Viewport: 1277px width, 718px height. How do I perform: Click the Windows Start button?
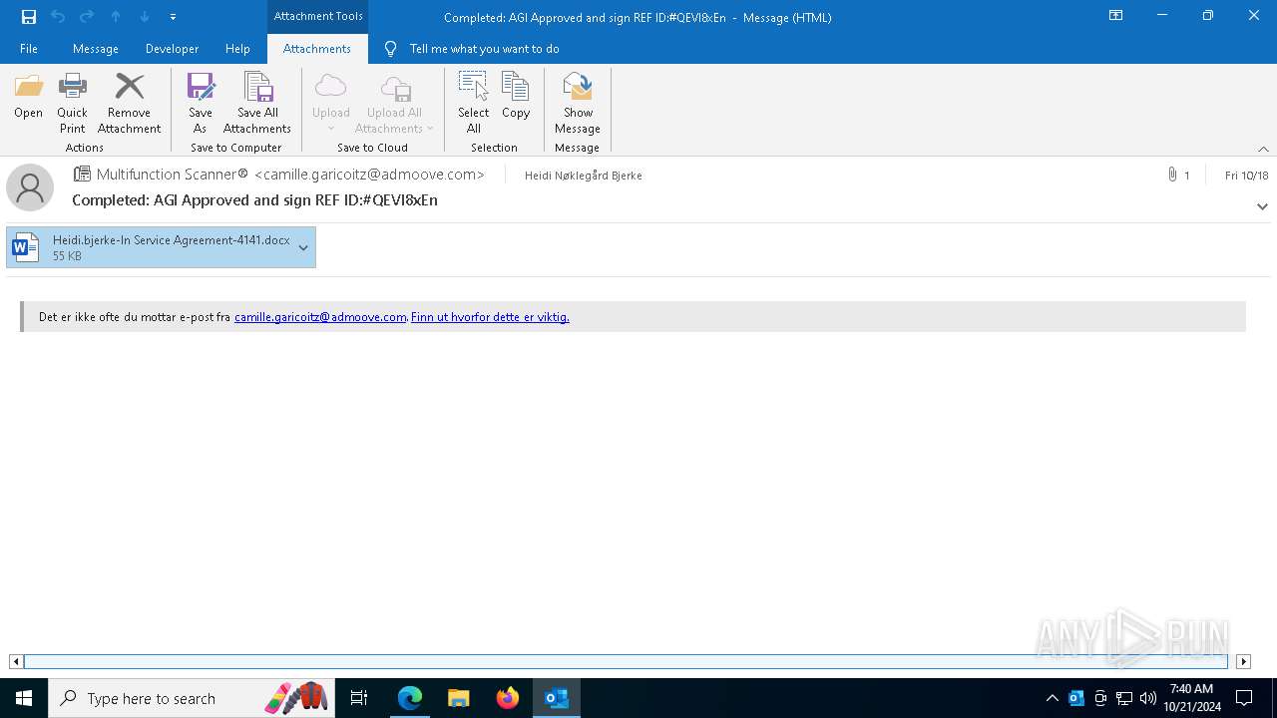coord(24,698)
